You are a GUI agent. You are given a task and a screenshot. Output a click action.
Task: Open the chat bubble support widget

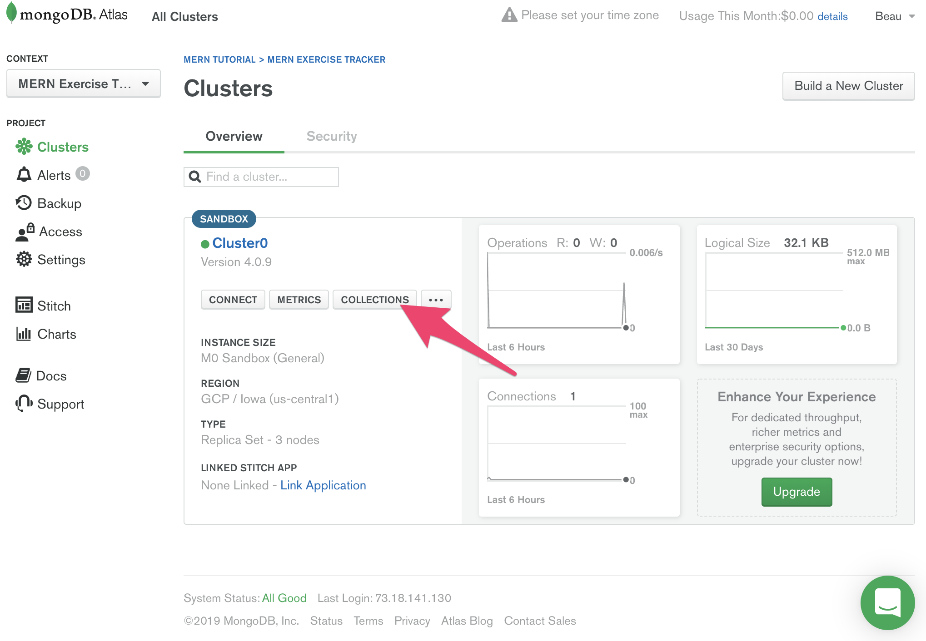point(887,602)
